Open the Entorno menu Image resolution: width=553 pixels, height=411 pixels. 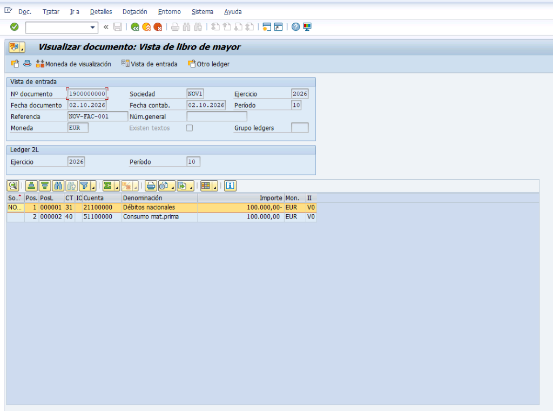click(x=169, y=12)
